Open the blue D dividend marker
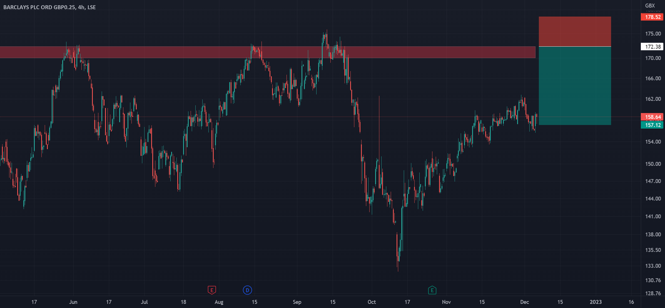This screenshot has height=308, width=665. [247, 290]
